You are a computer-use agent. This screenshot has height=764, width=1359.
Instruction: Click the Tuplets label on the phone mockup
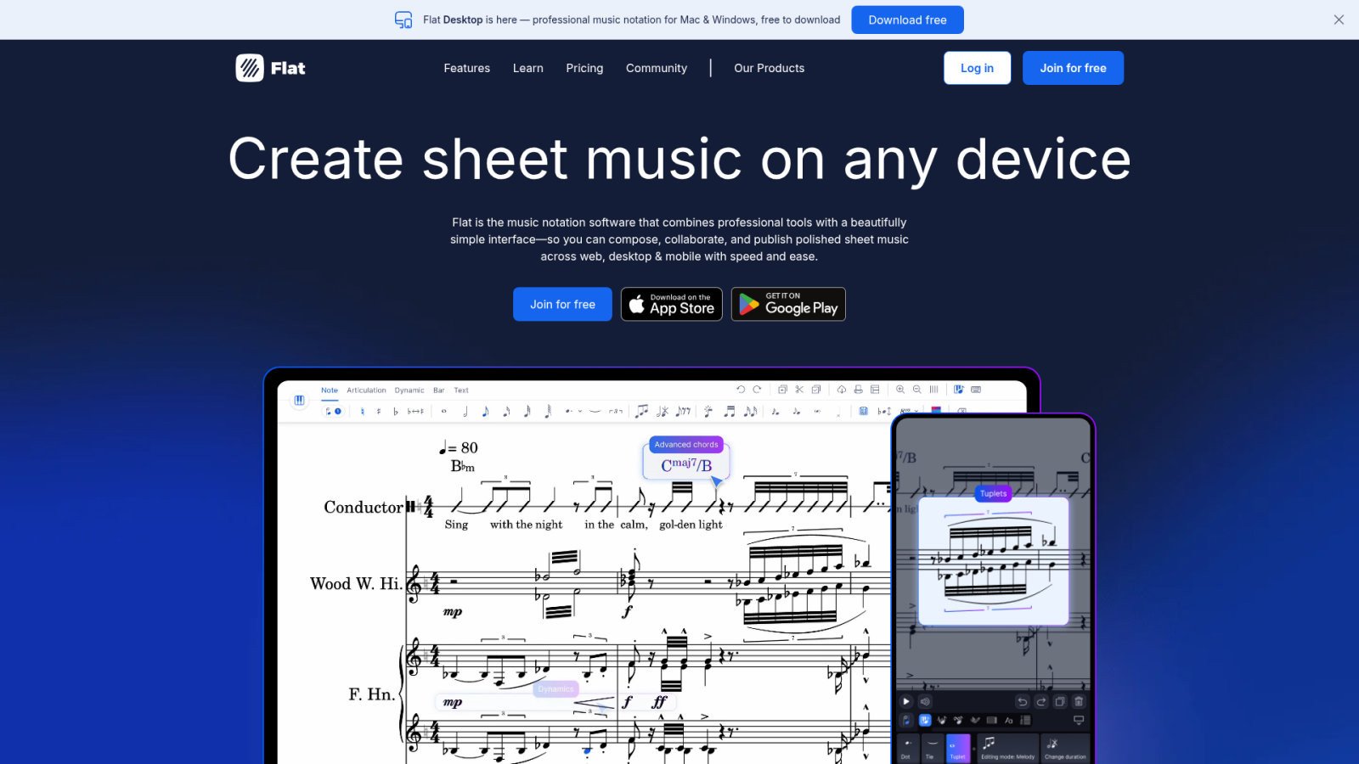coord(993,494)
